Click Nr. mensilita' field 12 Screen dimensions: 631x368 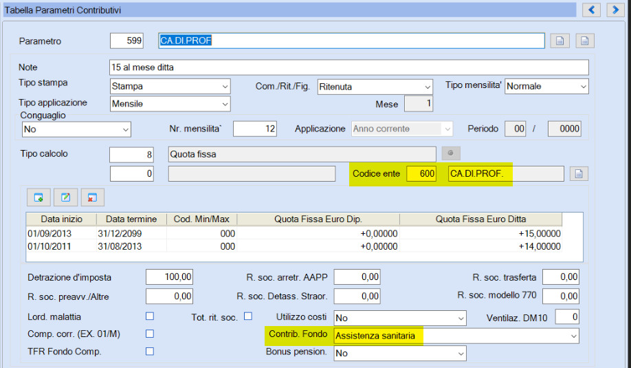tap(255, 129)
